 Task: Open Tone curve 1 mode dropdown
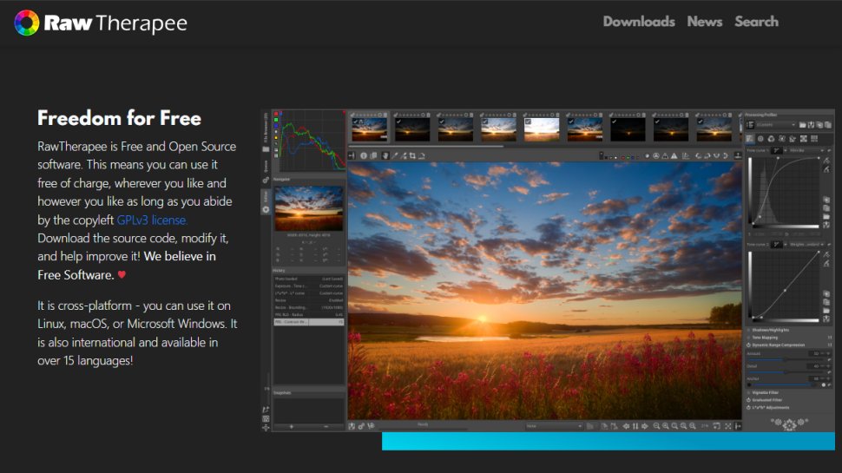[x=806, y=150]
